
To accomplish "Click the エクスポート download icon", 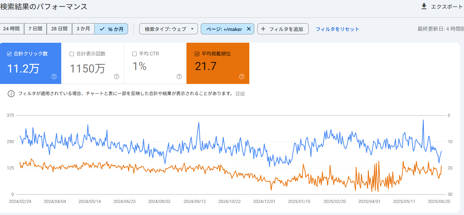I will [424, 6].
